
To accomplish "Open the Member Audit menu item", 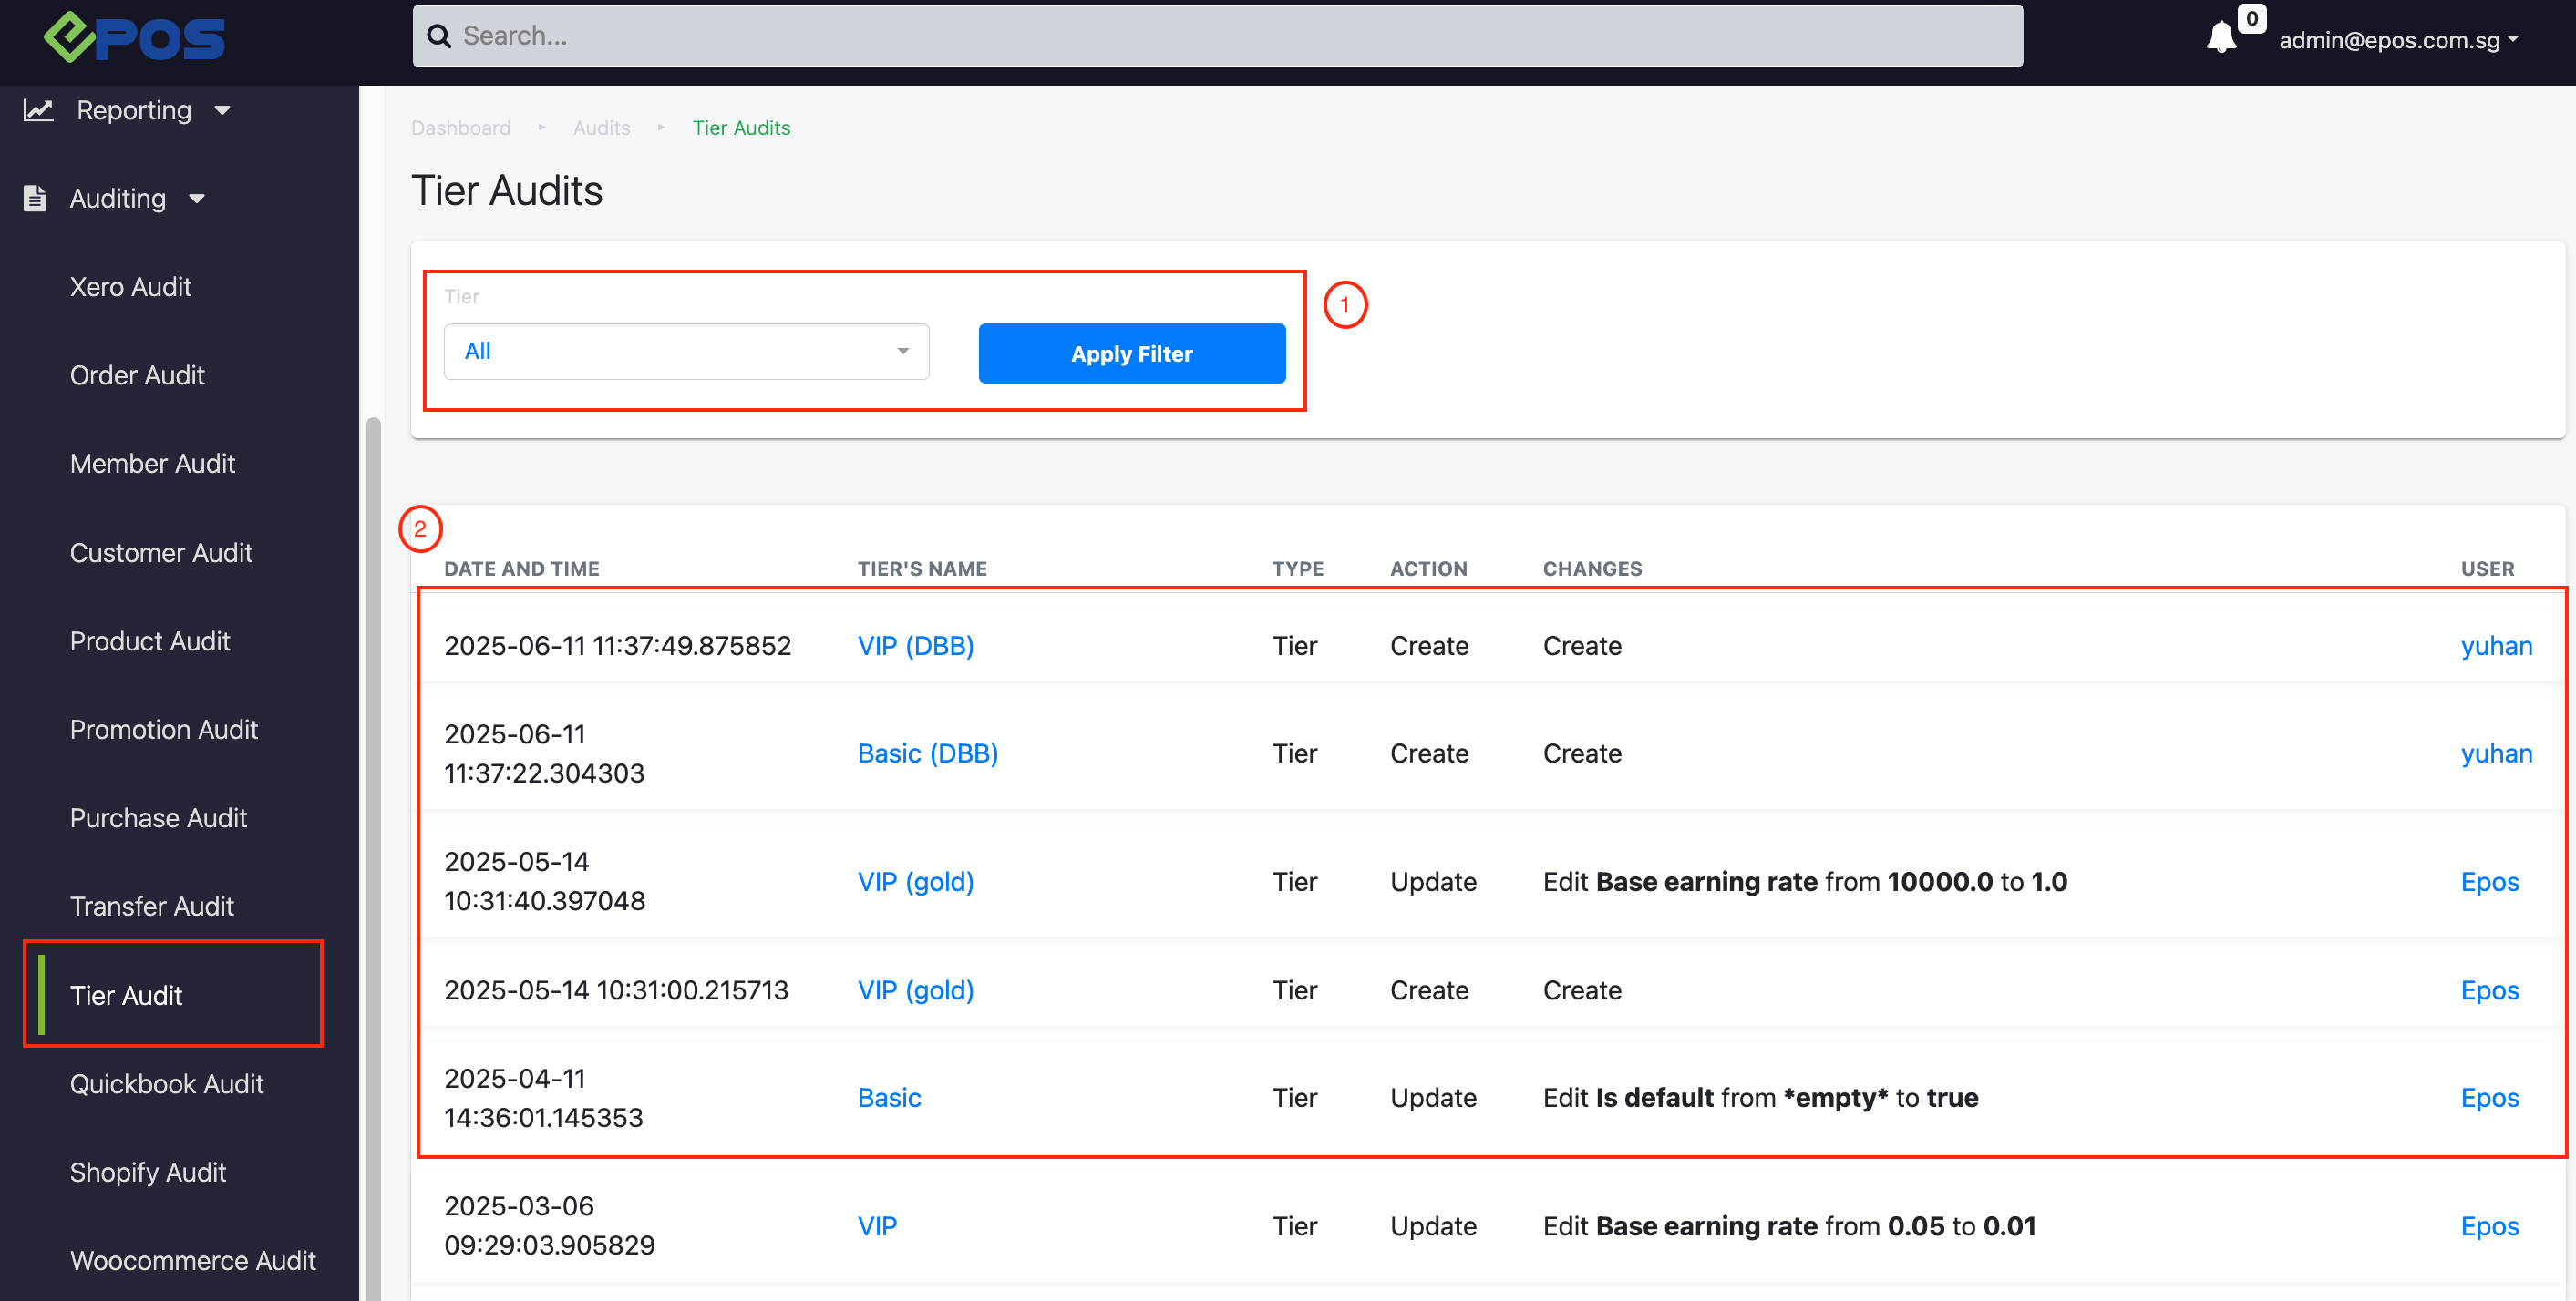I will tap(152, 464).
